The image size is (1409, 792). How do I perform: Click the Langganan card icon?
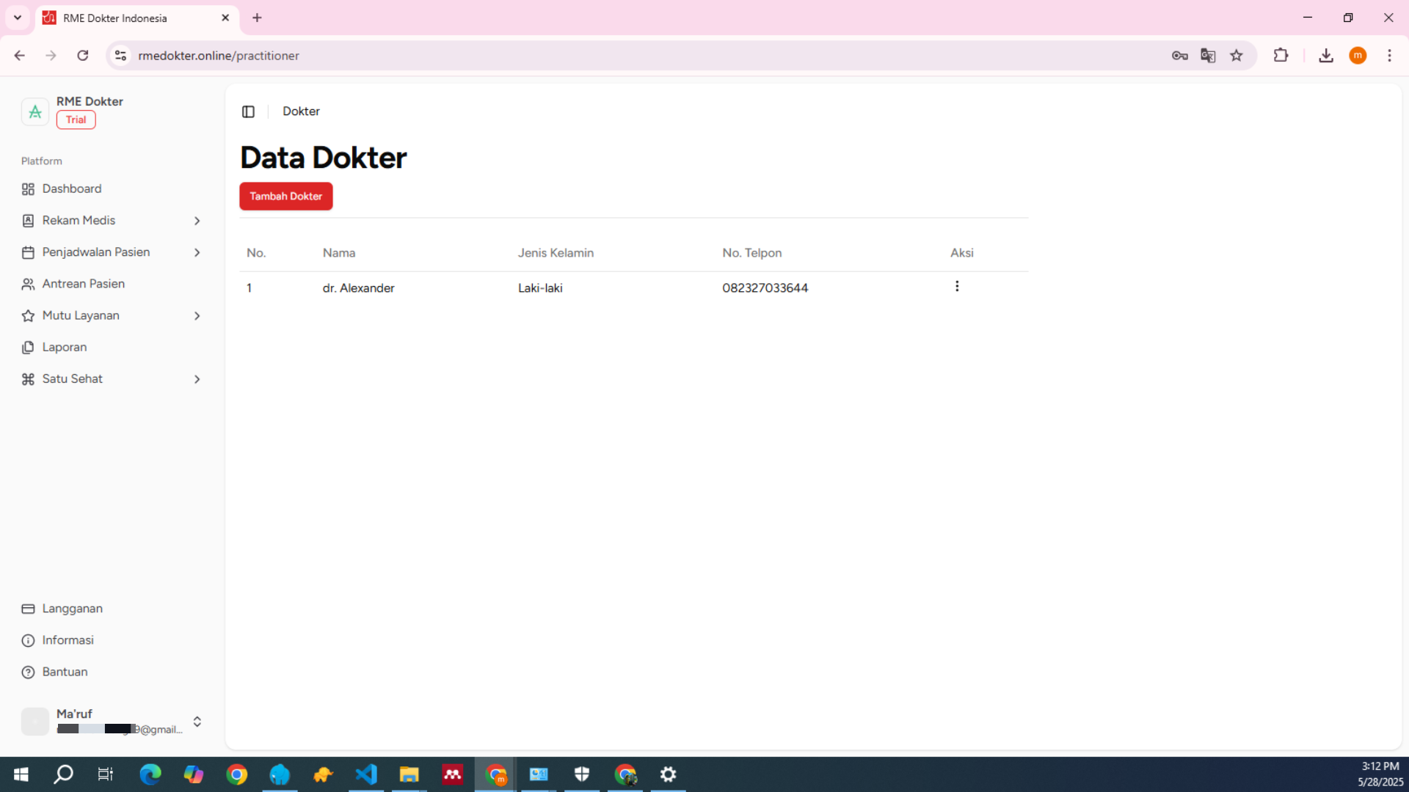(x=28, y=609)
